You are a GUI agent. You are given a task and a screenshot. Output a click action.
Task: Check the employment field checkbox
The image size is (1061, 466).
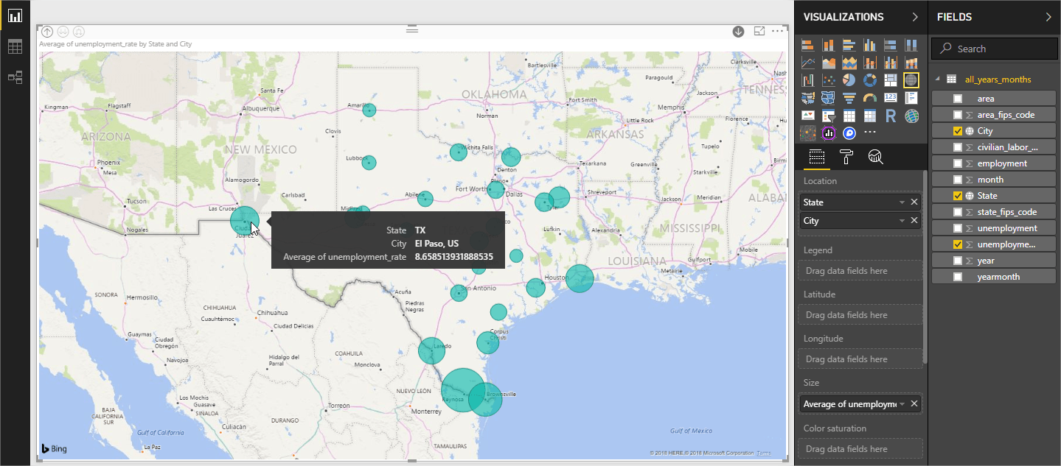point(958,163)
